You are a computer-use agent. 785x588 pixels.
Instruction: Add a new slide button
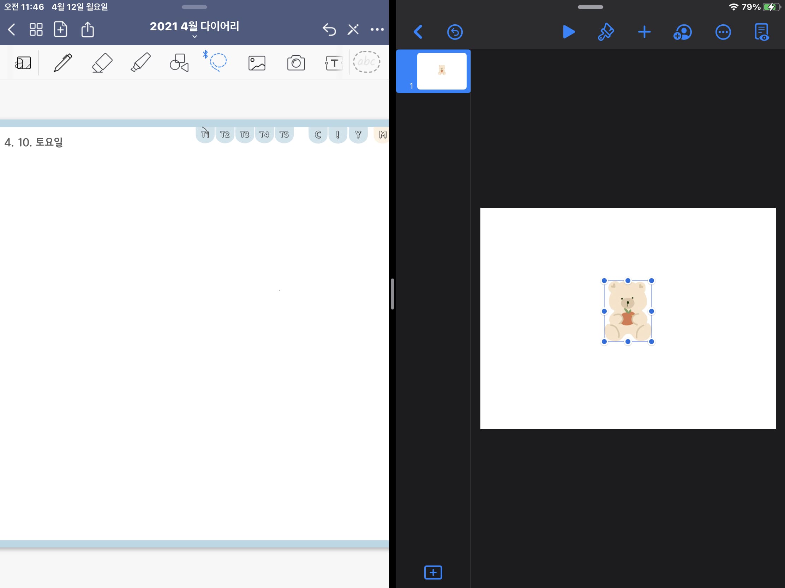pos(433,572)
